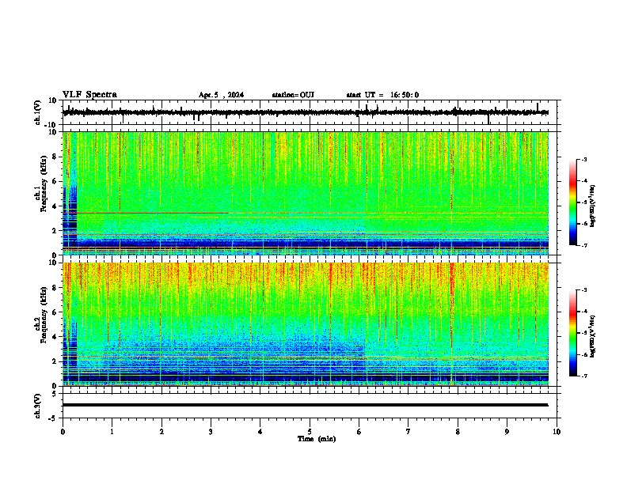Click time-axis tick label "4"
Image resolution: width=627 pixels, height=484 pixels.
pos(260,432)
